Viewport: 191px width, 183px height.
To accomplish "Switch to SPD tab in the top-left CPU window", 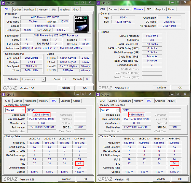I will pos(53,9).
